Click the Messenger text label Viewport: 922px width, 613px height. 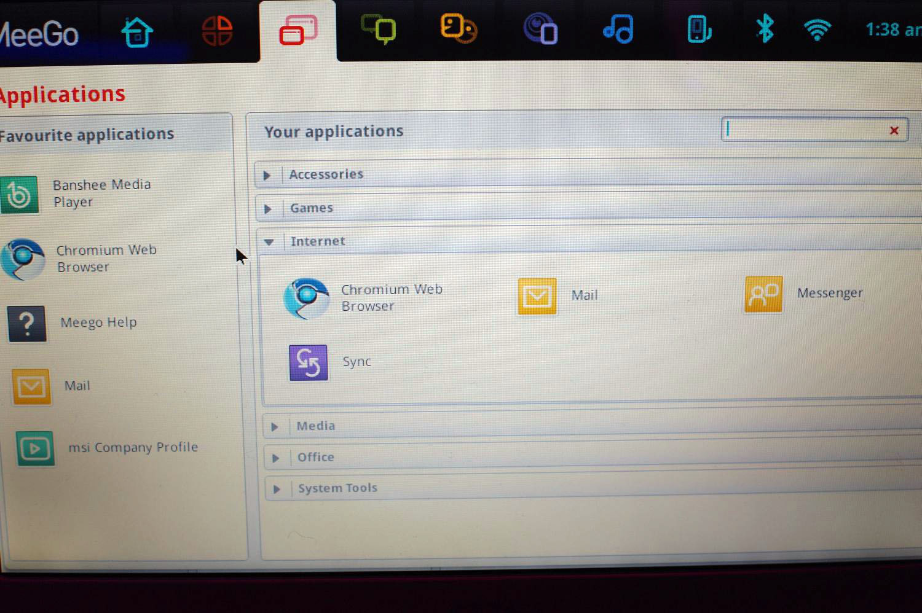(x=830, y=293)
